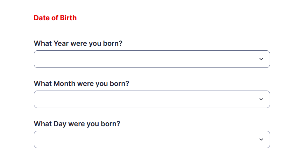298x158 pixels.
Task: Click the 'What Month were you born?' label
Action: pyautogui.click(x=81, y=84)
